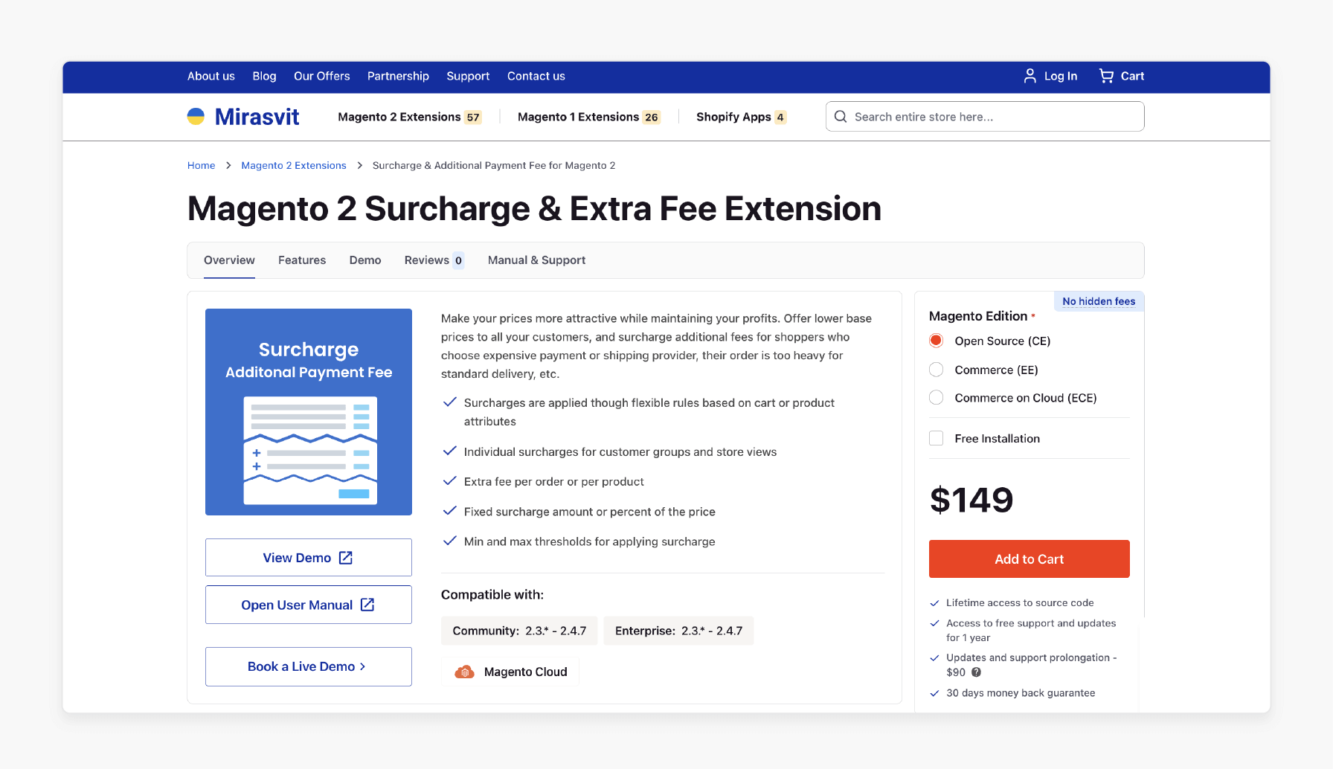Viewport: 1333px width, 769px height.
Task: Click Open User Manual button
Action: [309, 605]
